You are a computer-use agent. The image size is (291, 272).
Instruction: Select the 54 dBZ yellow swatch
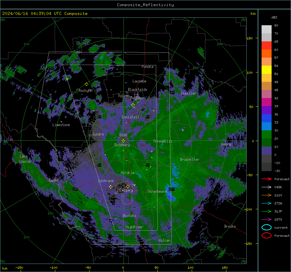click(266, 70)
